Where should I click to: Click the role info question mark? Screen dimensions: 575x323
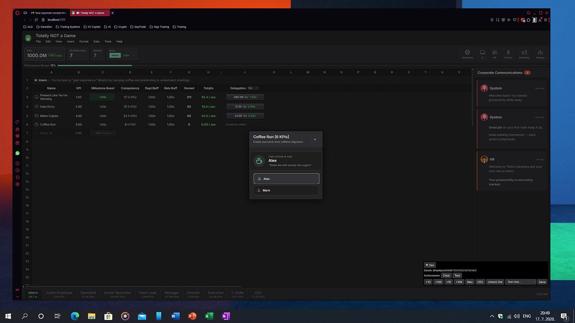(x=133, y=55)
